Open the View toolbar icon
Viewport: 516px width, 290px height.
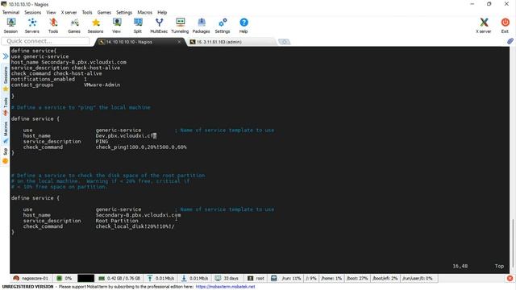click(x=116, y=26)
